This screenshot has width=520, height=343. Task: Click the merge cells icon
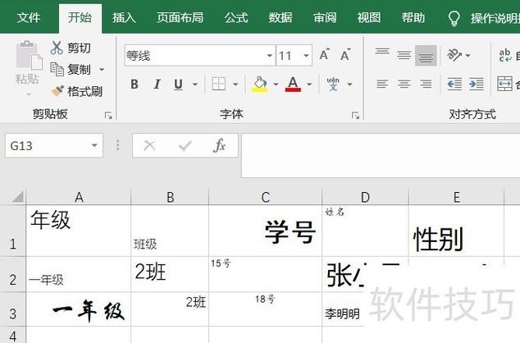(504, 84)
